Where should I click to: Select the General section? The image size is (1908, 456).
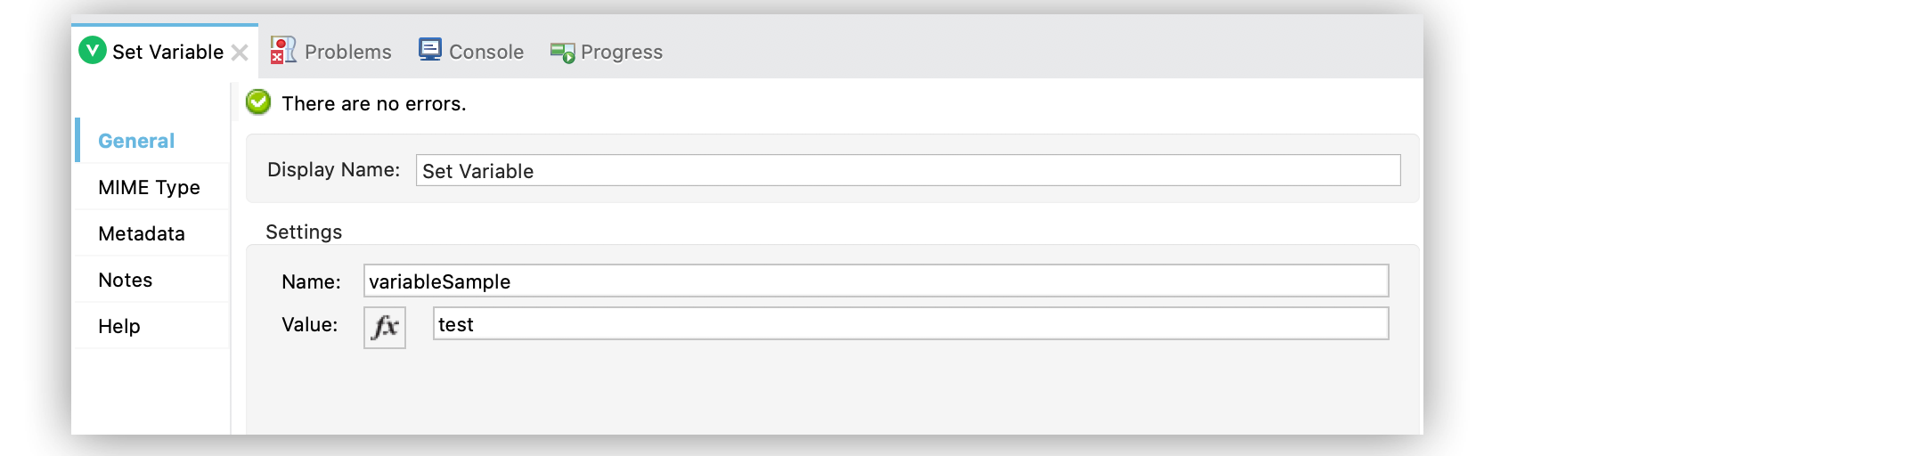click(136, 141)
